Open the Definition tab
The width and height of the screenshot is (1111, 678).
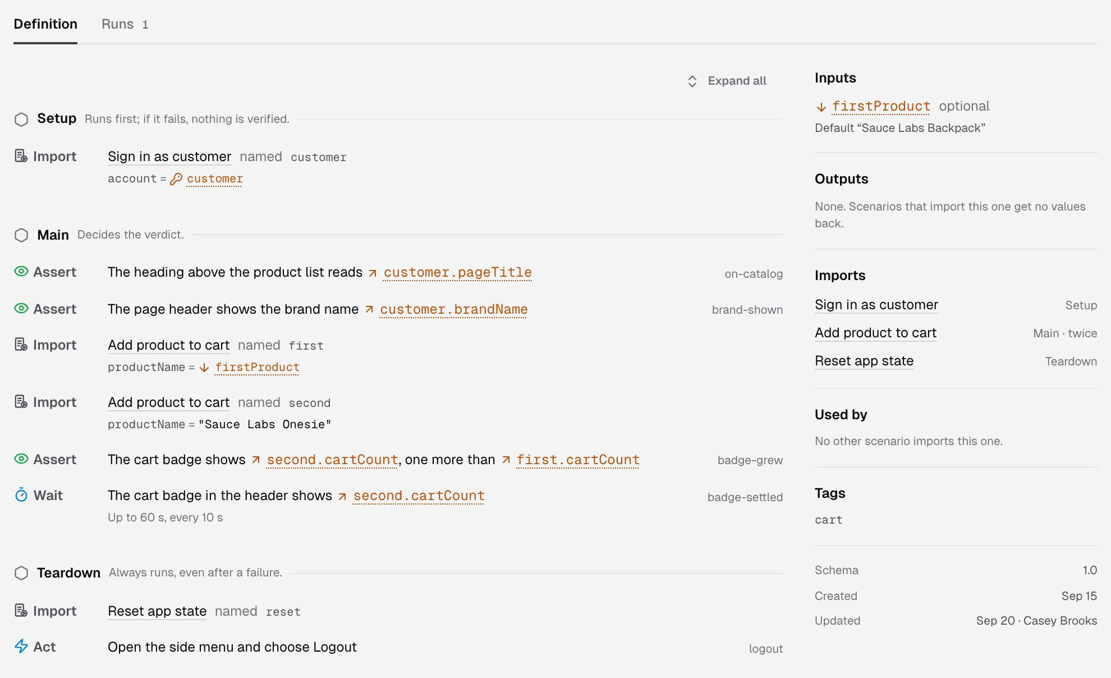45,24
